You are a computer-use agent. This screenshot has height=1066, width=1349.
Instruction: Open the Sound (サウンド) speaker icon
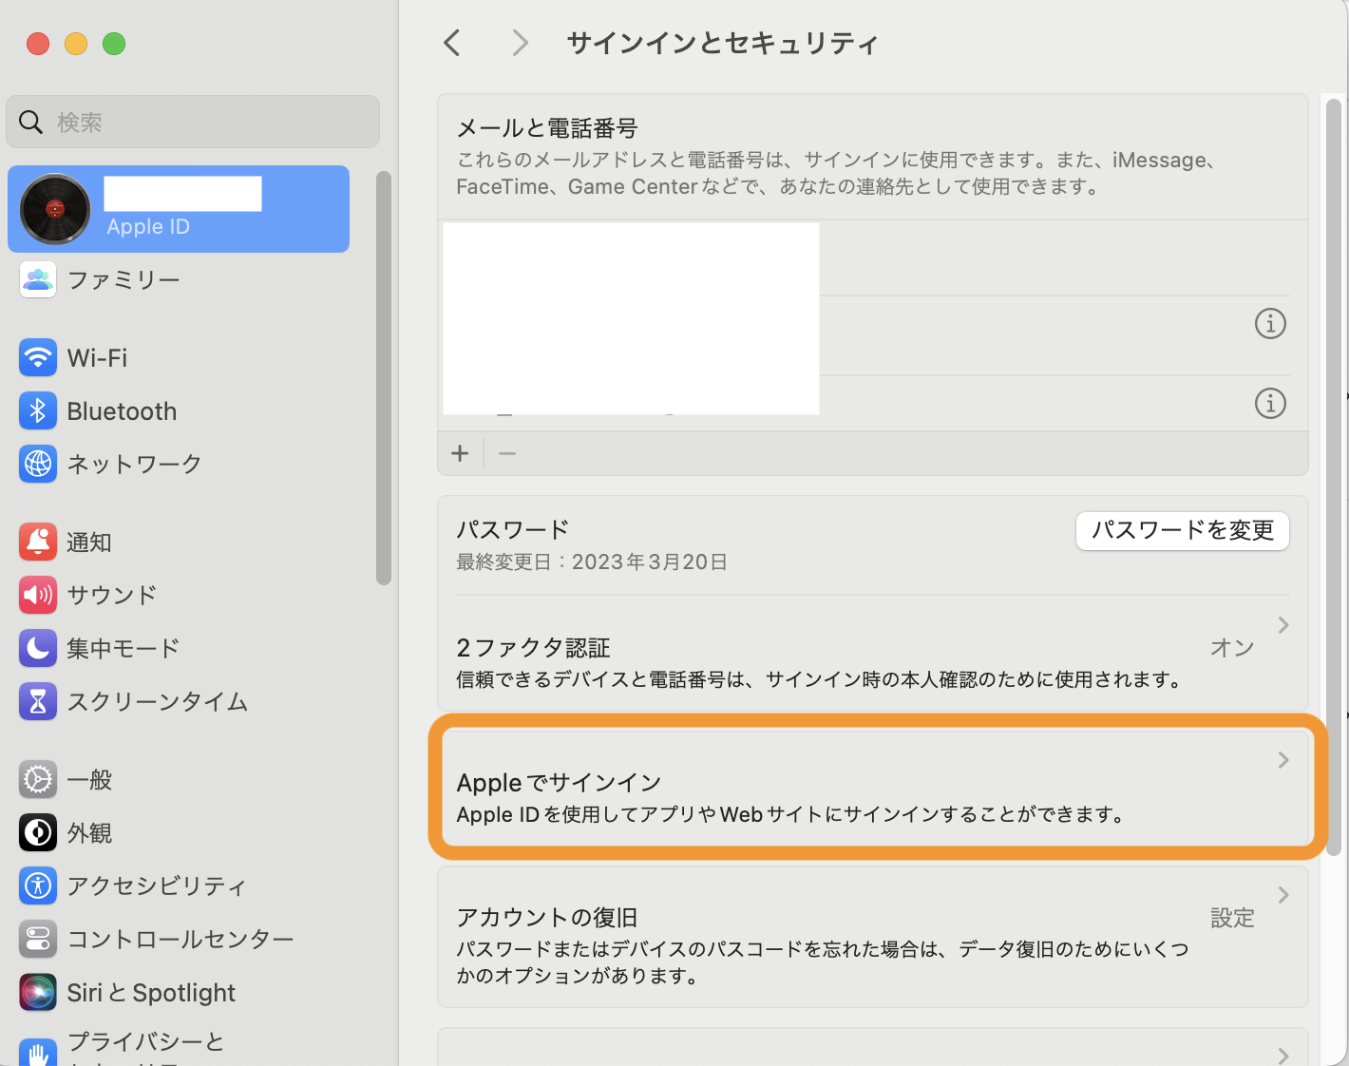(38, 595)
